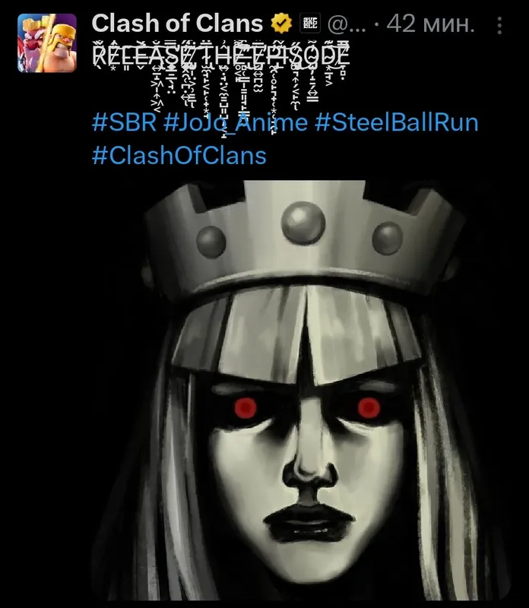Click the square affiliate badge beside the checkmark
This screenshot has height=608, width=529.
click(310, 24)
